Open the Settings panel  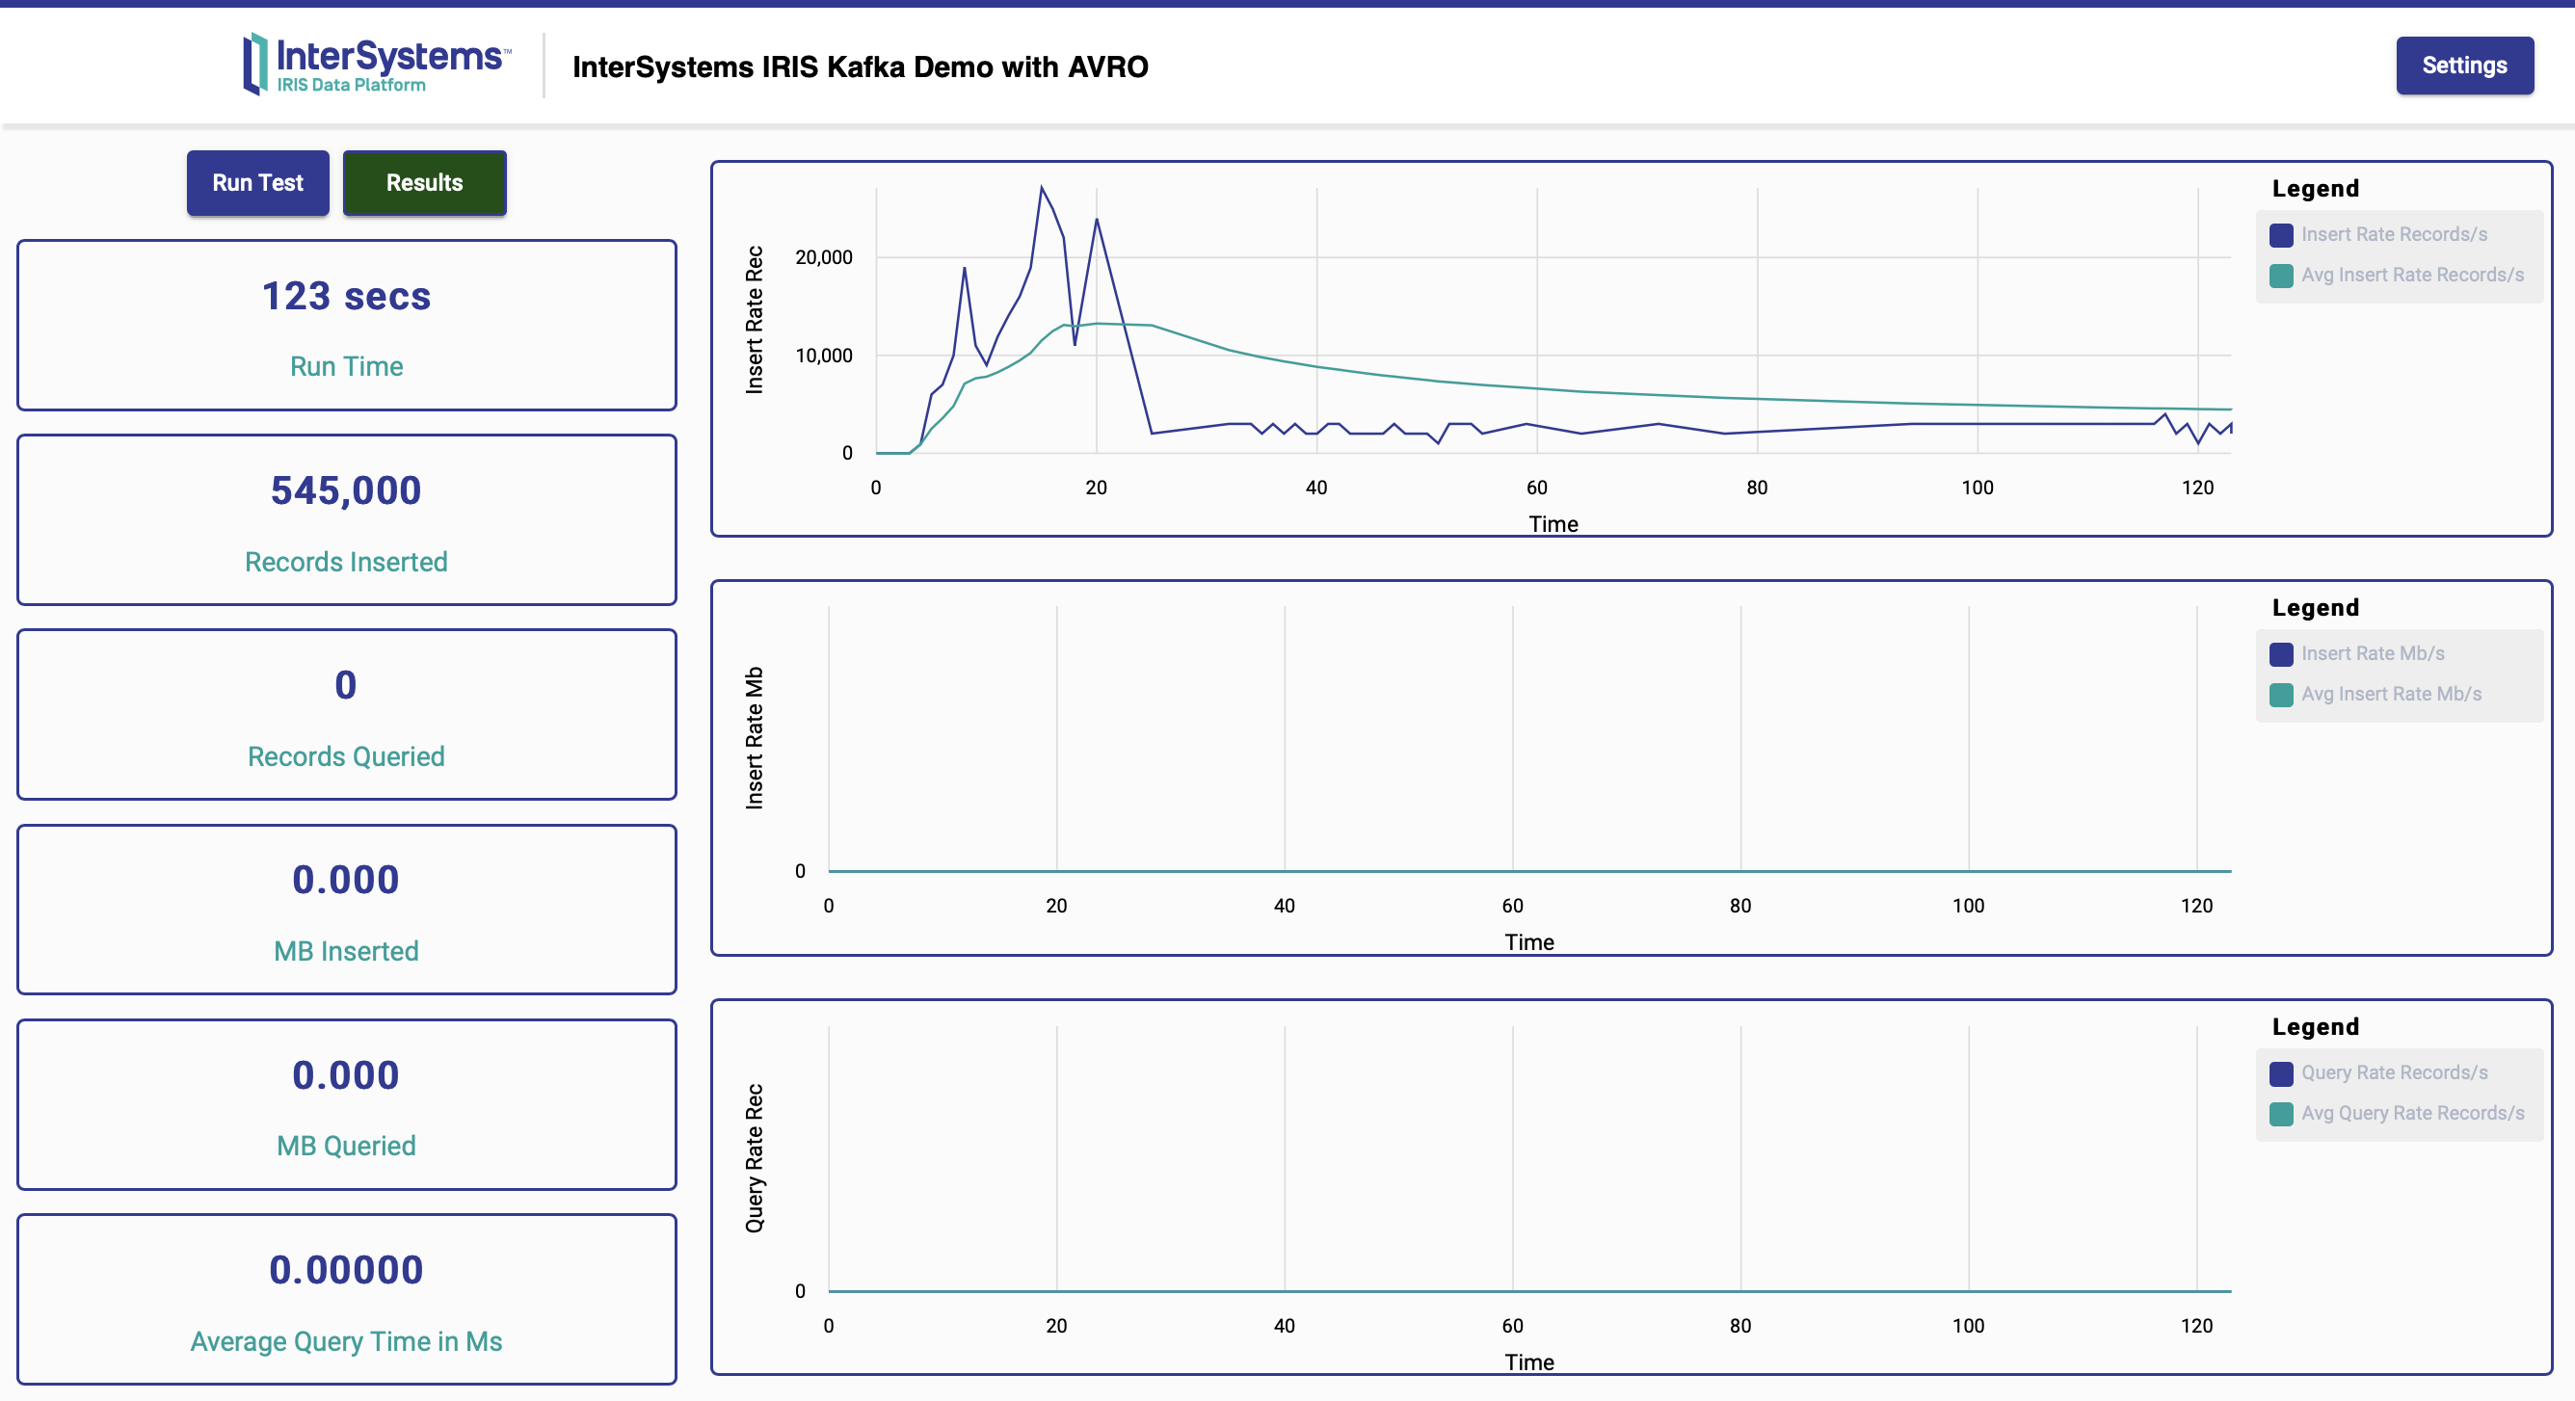(2463, 66)
